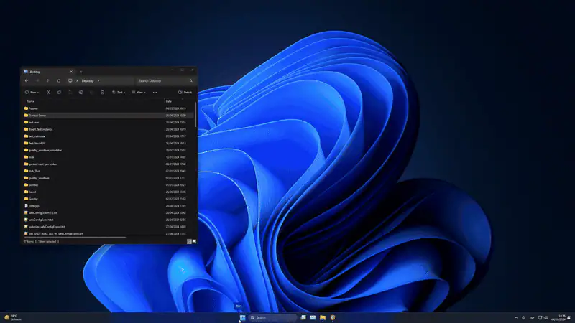Select the Saved folder
Image resolution: width=575 pixels, height=323 pixels.
pos(109,192)
